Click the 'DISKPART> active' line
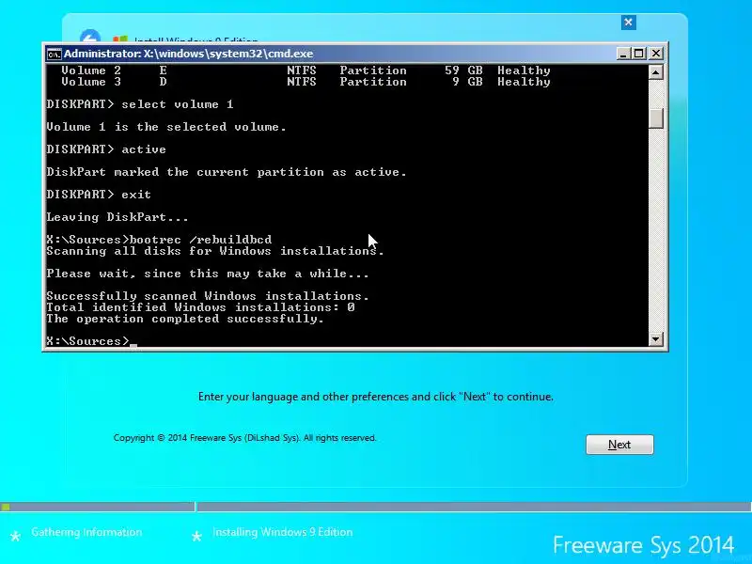This screenshot has height=564, width=752. point(106,149)
